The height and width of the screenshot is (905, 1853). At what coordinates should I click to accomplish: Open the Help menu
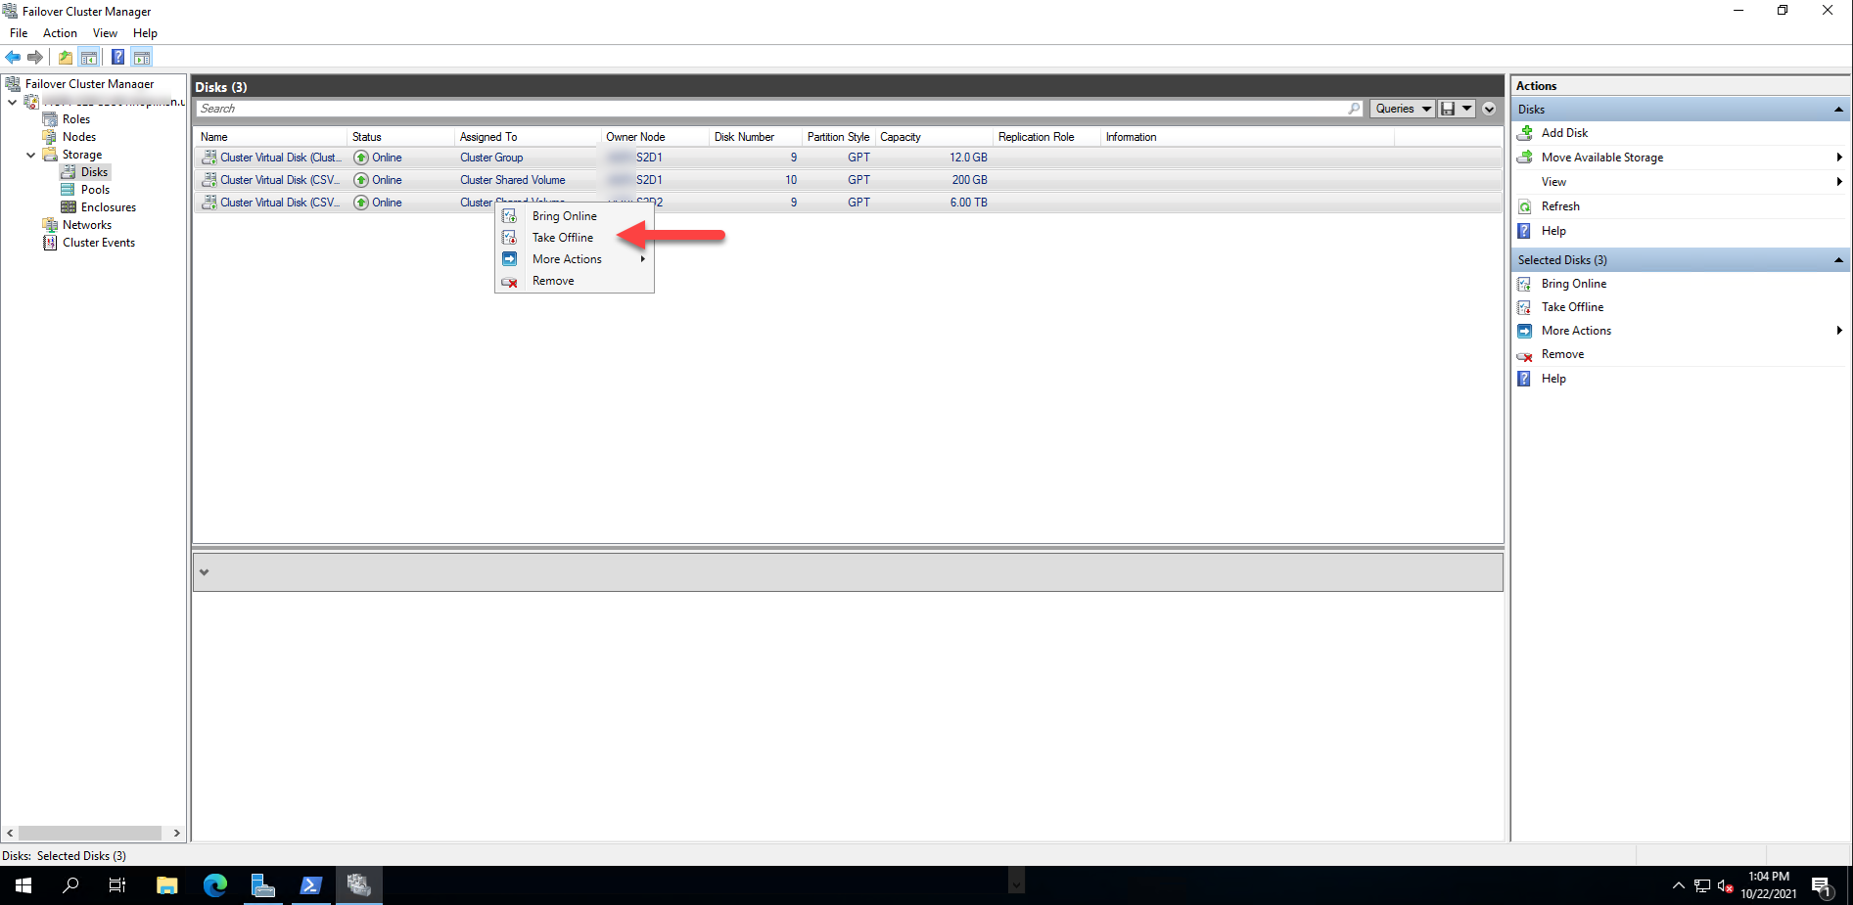click(145, 33)
